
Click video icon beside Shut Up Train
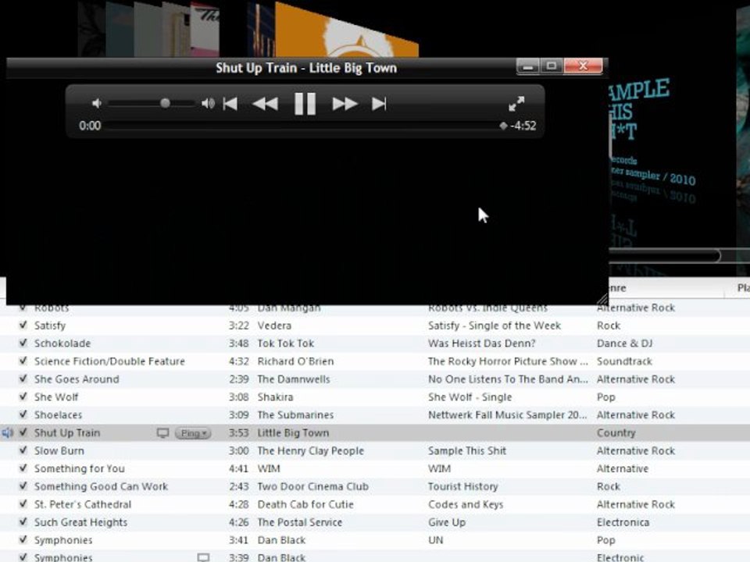(x=162, y=433)
